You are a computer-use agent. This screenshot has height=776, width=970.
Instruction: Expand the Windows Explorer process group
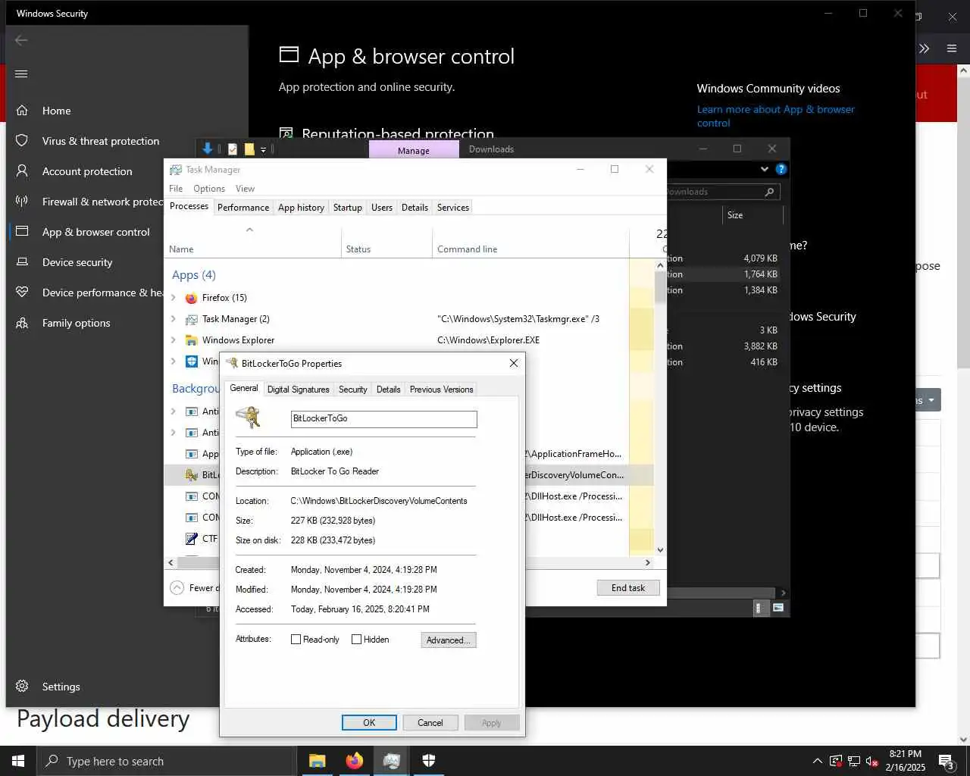174,340
